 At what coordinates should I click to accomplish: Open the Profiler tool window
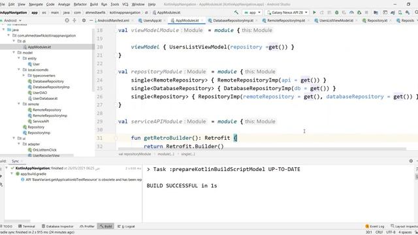(87, 227)
